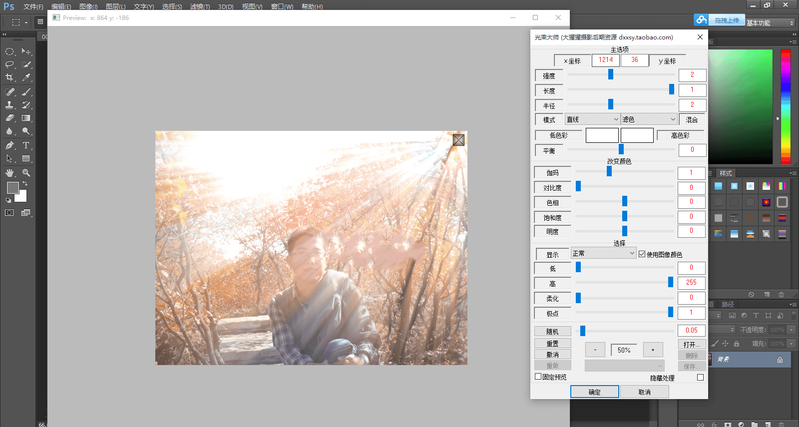This screenshot has width=799, height=427.
Task: Open the 正常 display dropdown
Action: (603, 253)
